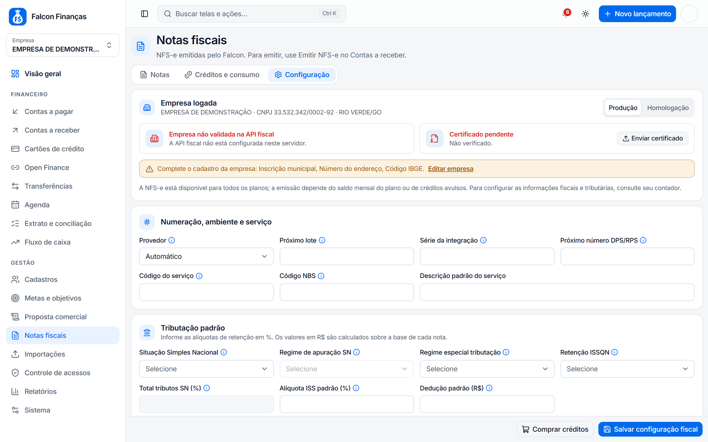
Task: Click the hash icon beside Numeração heading
Action: pyautogui.click(x=147, y=222)
